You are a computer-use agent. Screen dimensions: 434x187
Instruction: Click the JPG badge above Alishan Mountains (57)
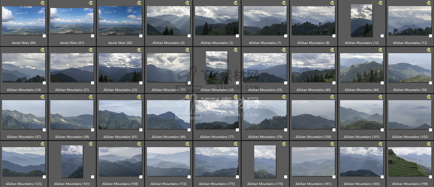click(x=42, y=97)
